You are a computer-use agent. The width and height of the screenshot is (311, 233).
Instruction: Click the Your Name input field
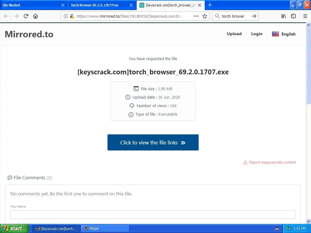click(153, 214)
